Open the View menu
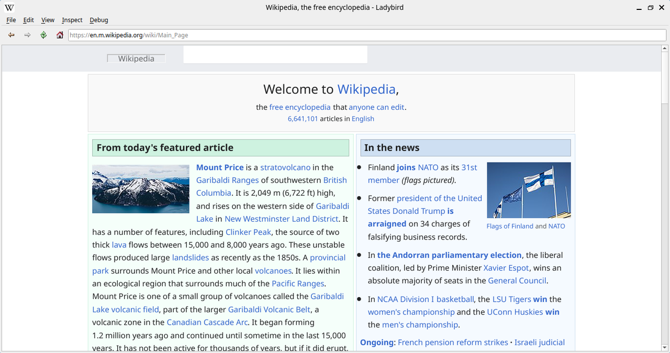Image resolution: width=670 pixels, height=353 pixels. tap(48, 20)
